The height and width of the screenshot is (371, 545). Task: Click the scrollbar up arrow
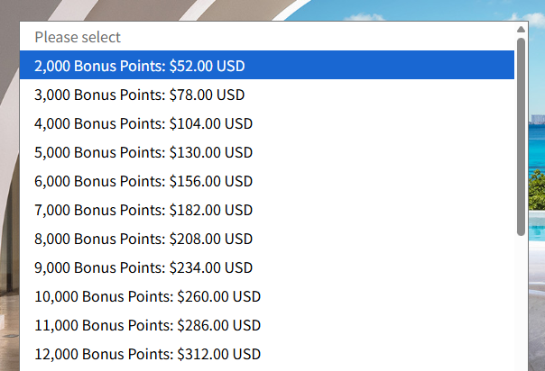click(x=521, y=29)
